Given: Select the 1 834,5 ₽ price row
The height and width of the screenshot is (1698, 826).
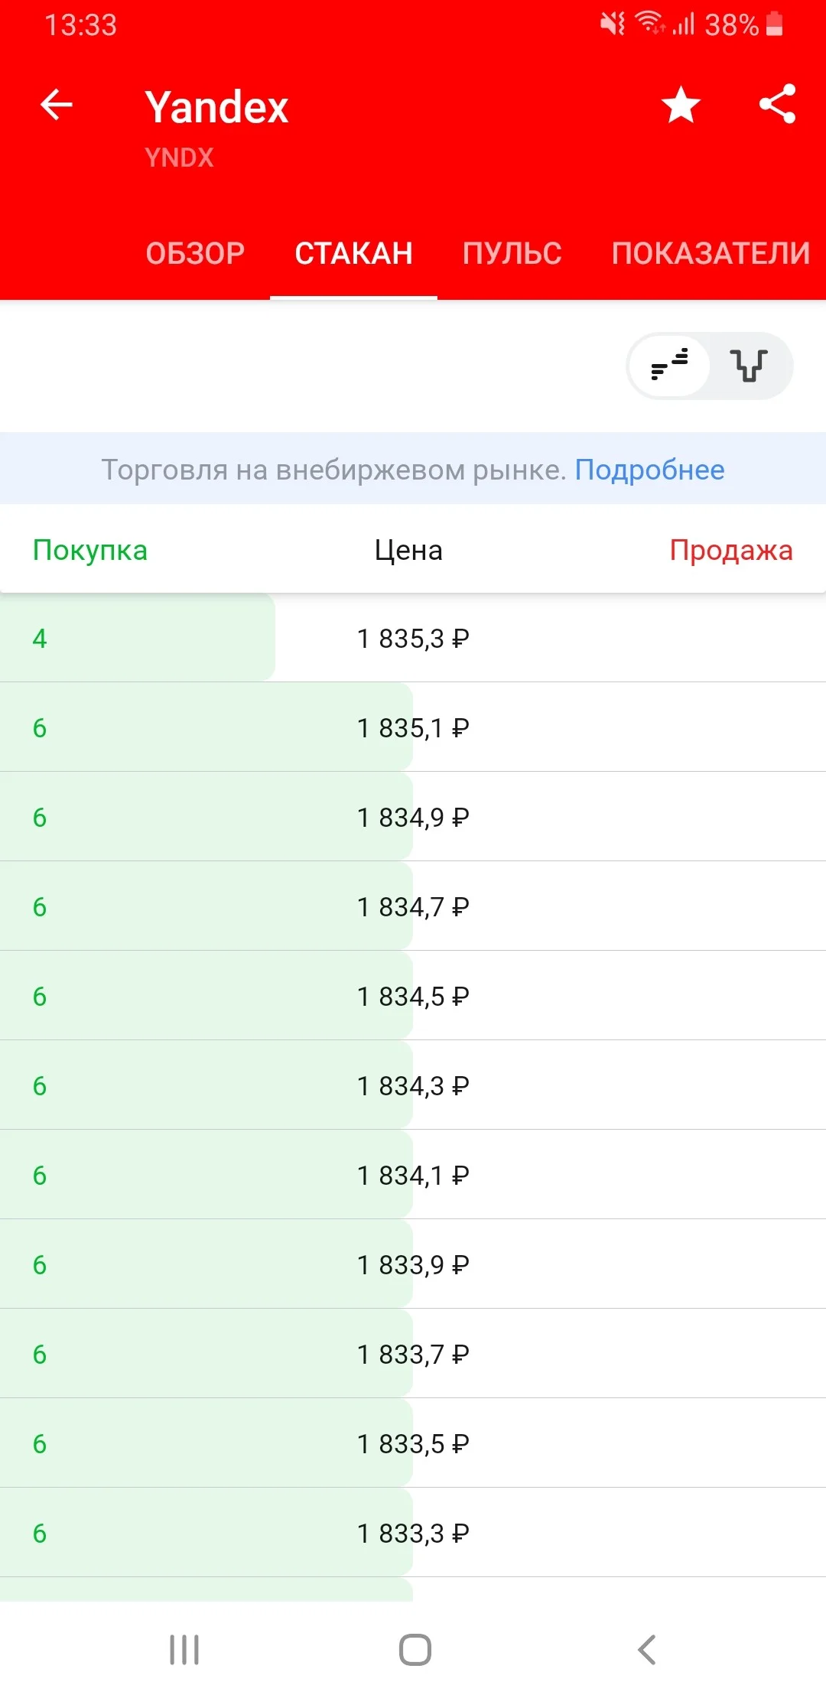Looking at the screenshot, I should pyautogui.click(x=413, y=996).
